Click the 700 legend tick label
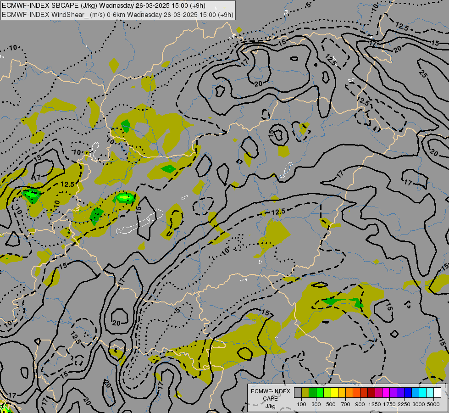Screen dimensions: 449x413 coord(346,404)
